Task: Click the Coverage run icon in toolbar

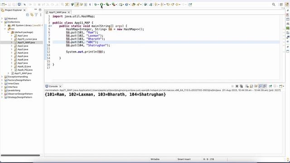Action: tap(107, 5)
